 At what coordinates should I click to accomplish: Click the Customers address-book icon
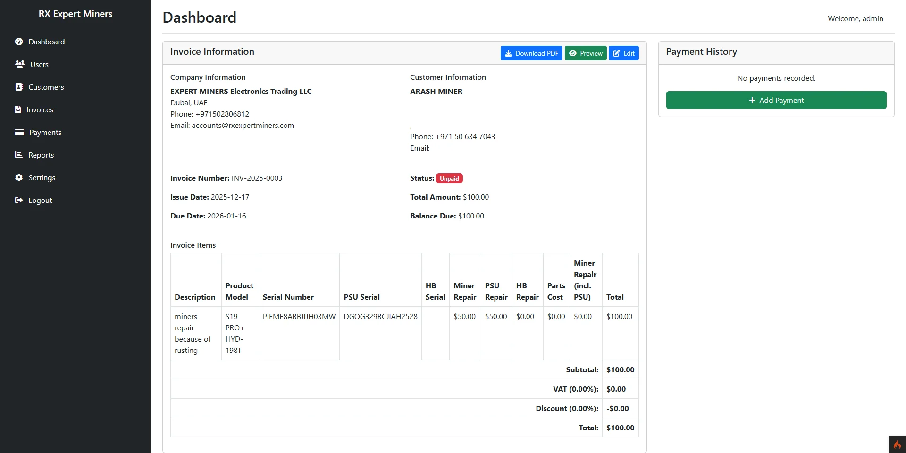(19, 87)
